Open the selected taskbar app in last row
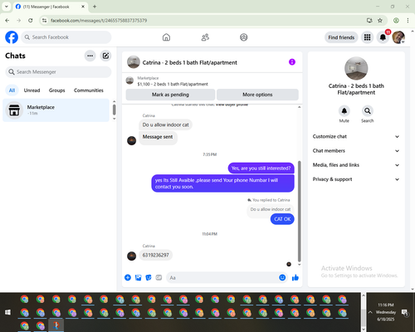The width and height of the screenshot is (415, 332). [x=56, y=325]
